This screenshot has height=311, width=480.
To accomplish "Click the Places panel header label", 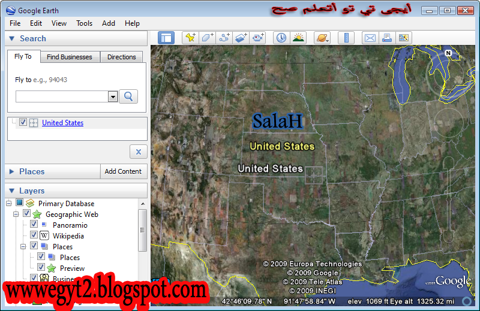I will 32,171.
